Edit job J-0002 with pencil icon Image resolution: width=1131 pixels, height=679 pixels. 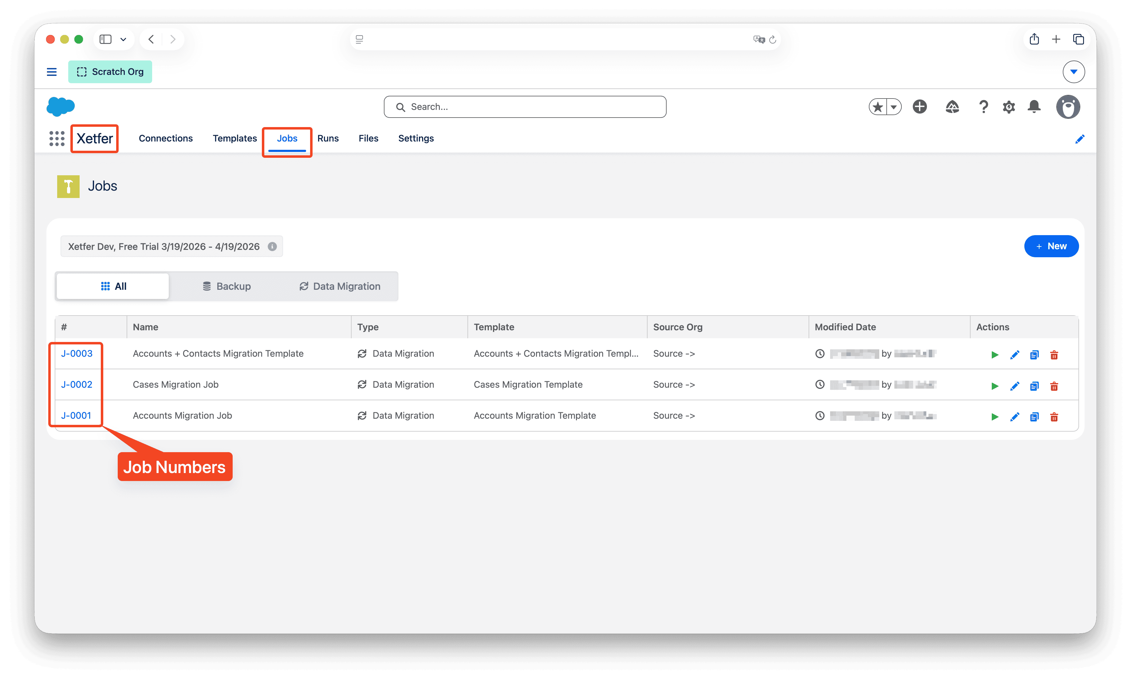(x=1014, y=386)
